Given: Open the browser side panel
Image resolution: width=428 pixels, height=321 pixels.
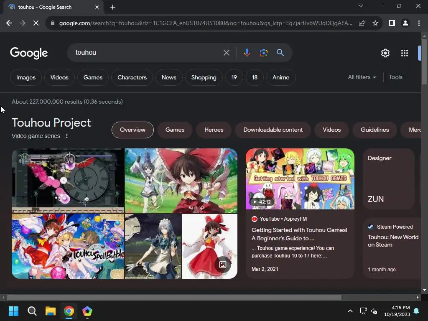Looking at the screenshot, I should (x=392, y=23).
